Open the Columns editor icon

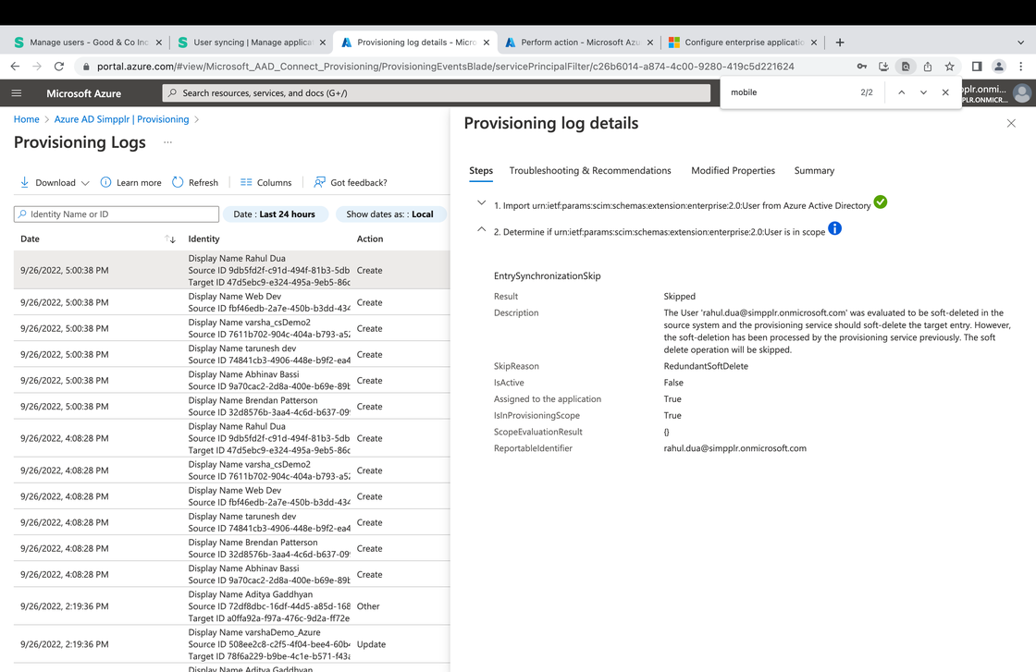click(x=248, y=182)
